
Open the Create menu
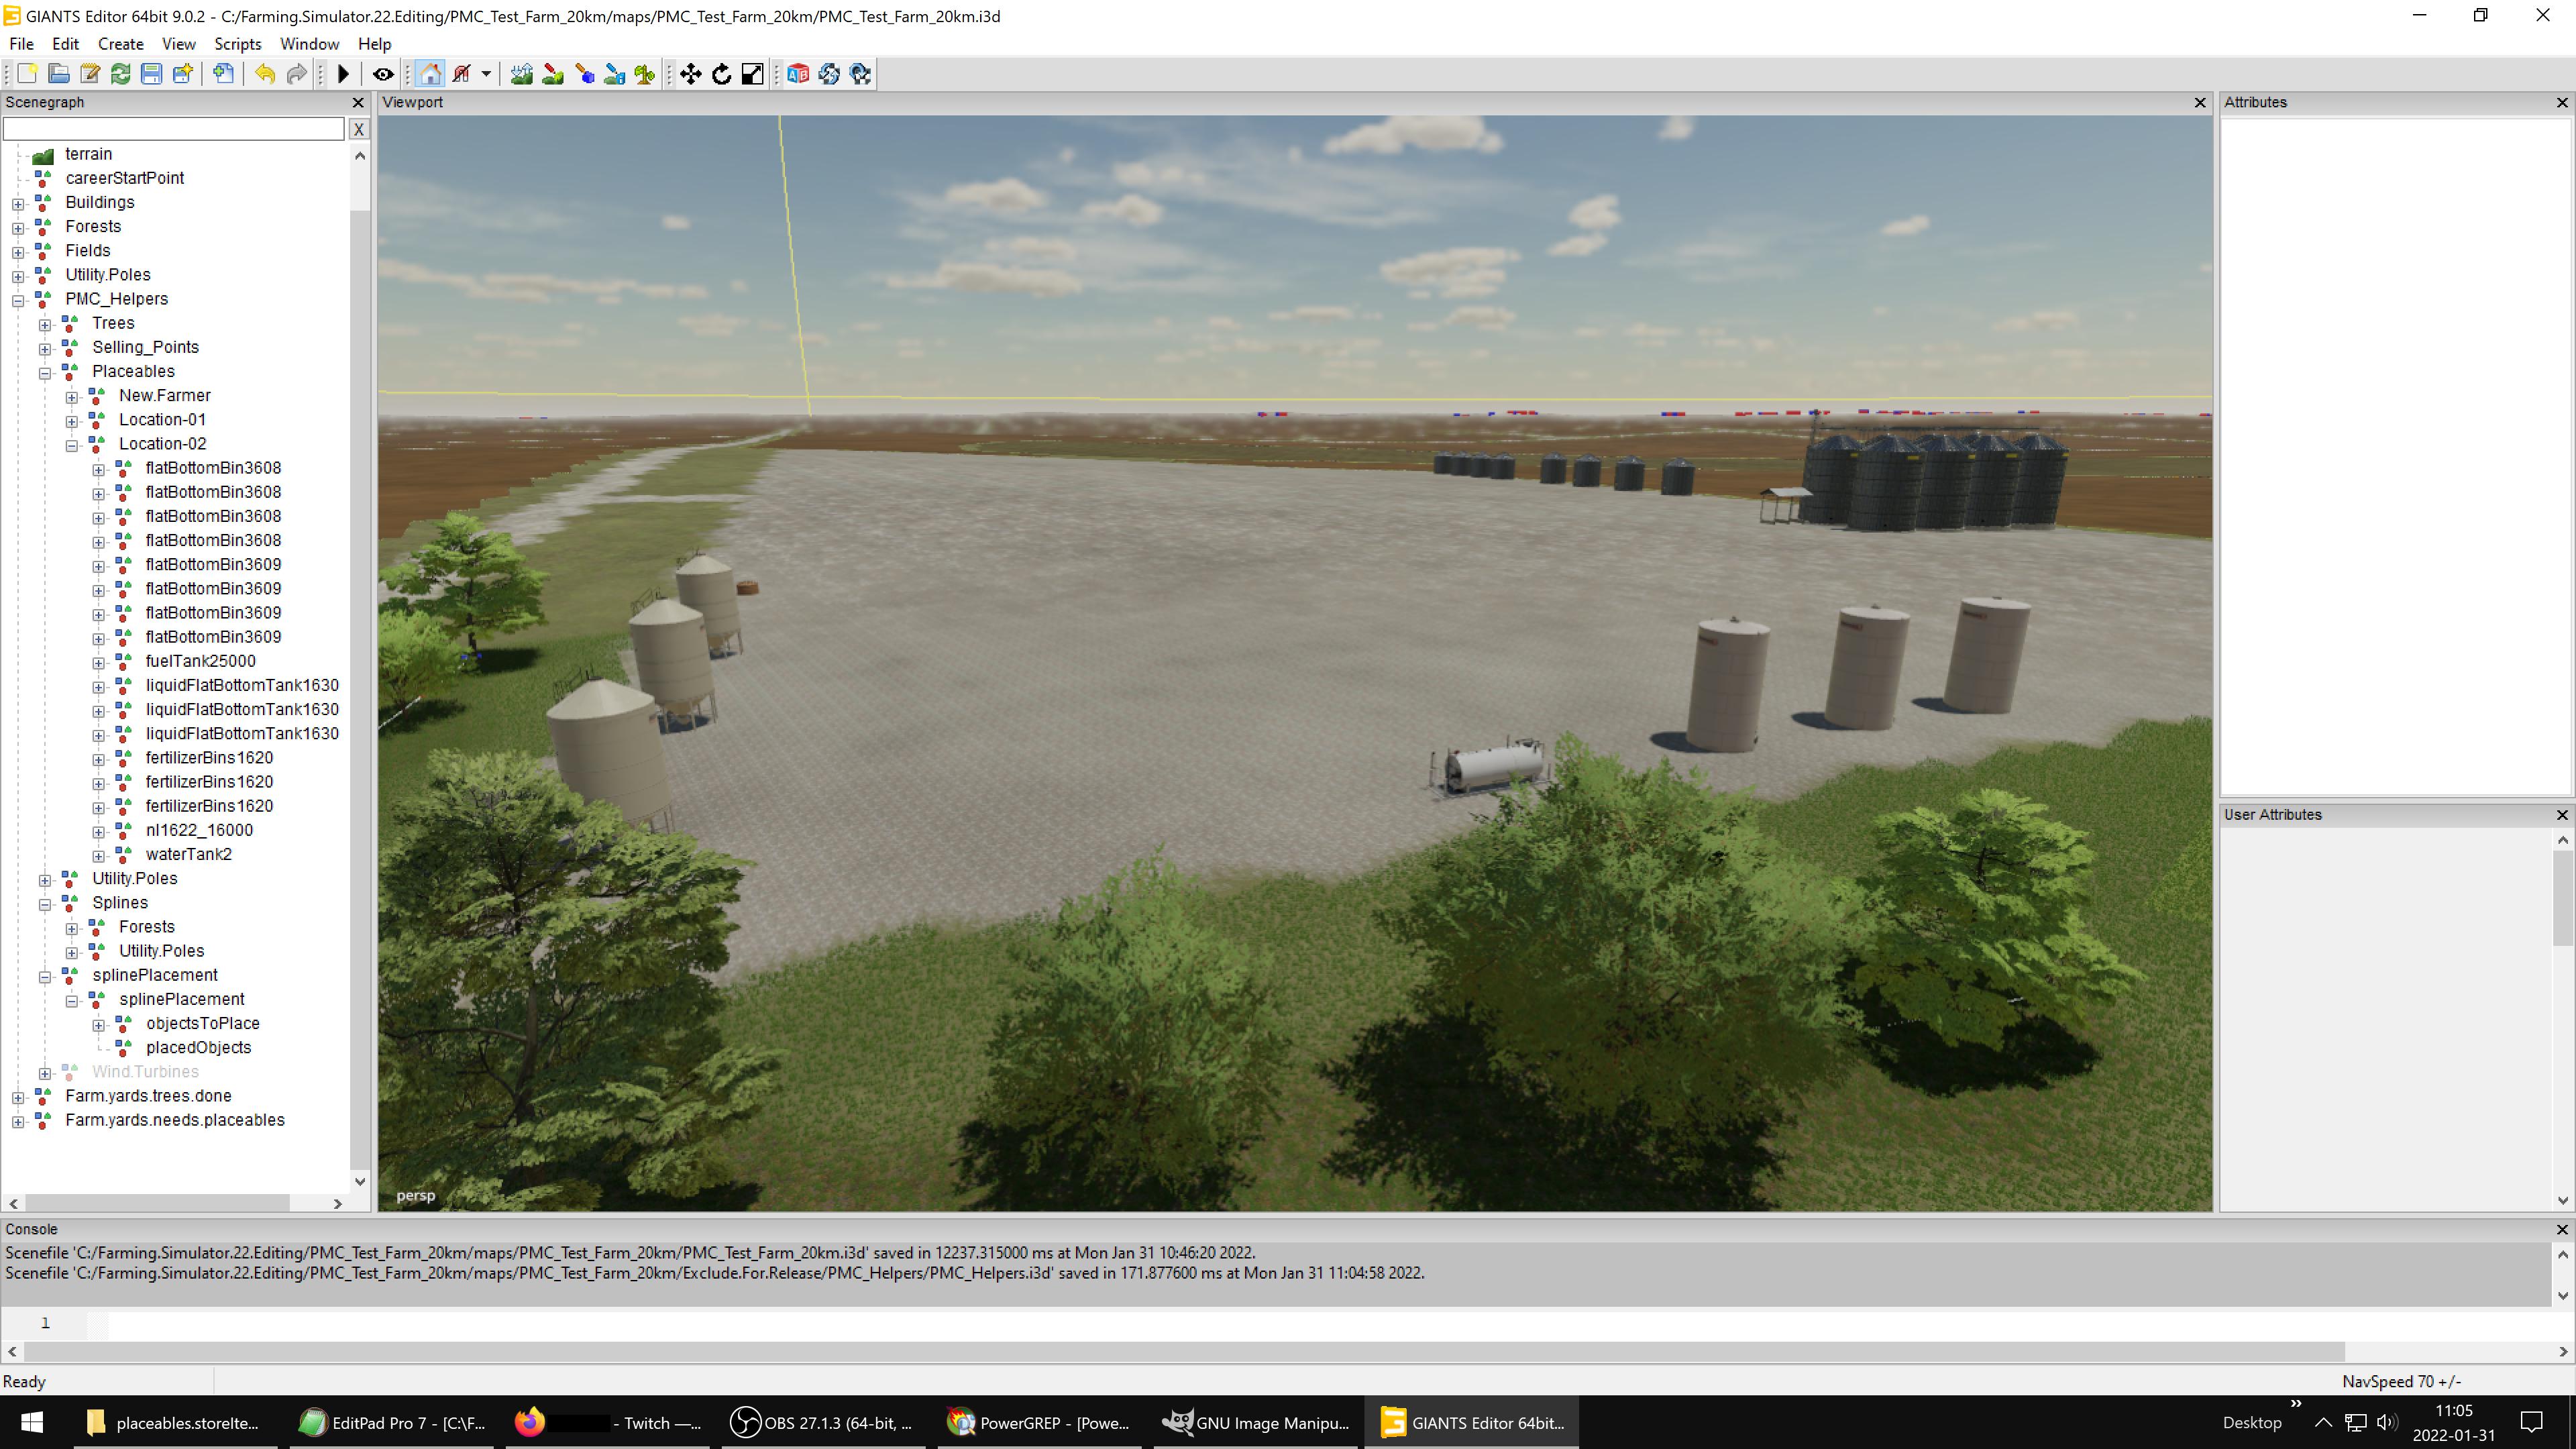(121, 44)
